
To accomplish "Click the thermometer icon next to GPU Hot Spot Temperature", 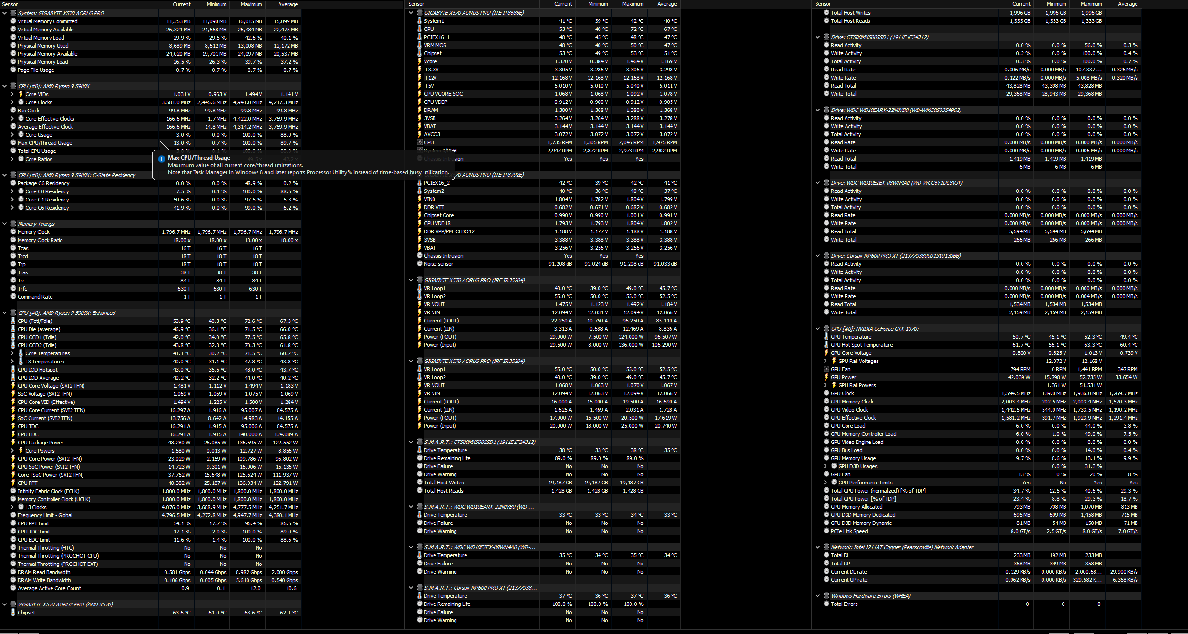I will [x=826, y=345].
